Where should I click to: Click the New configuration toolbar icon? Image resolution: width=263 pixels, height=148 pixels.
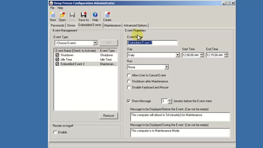(x=53, y=17)
